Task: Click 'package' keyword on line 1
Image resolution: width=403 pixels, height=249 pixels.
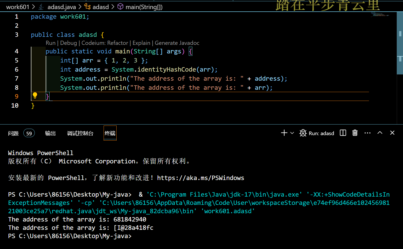Action: pos(44,17)
